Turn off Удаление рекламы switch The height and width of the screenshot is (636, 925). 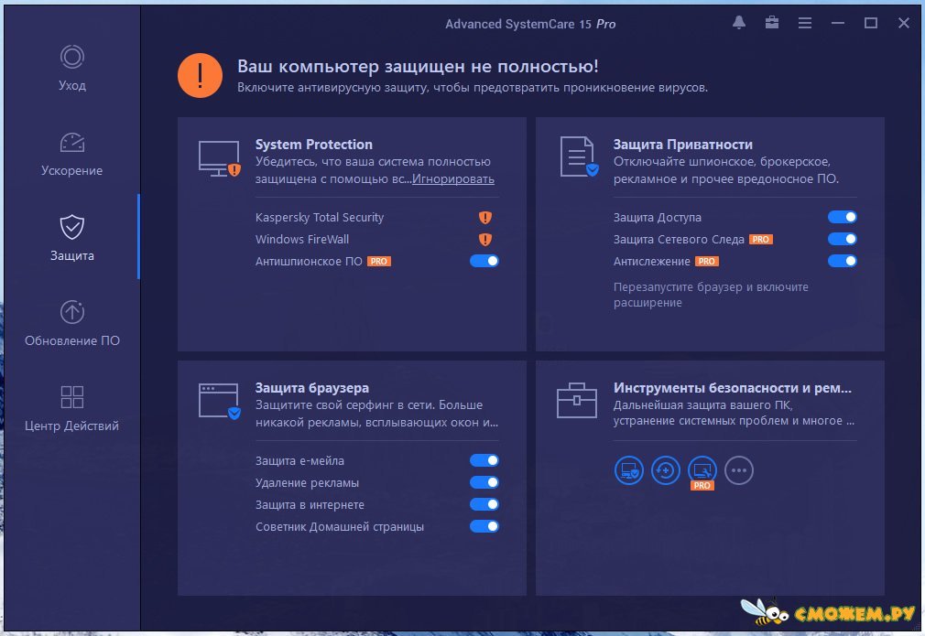click(x=484, y=483)
